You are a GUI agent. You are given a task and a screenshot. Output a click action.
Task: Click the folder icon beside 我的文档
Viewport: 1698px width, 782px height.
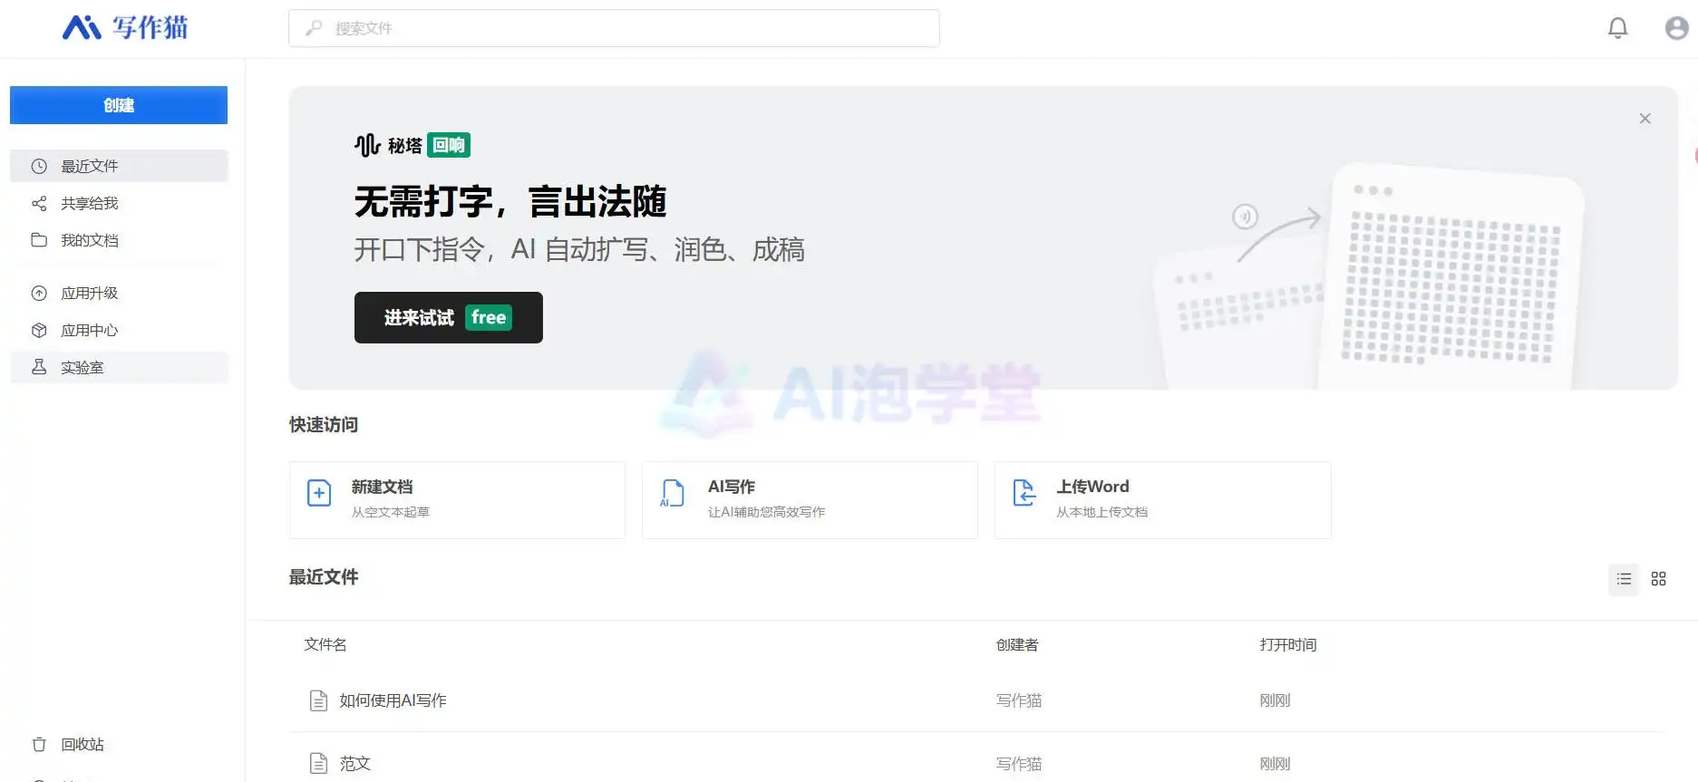coord(39,240)
